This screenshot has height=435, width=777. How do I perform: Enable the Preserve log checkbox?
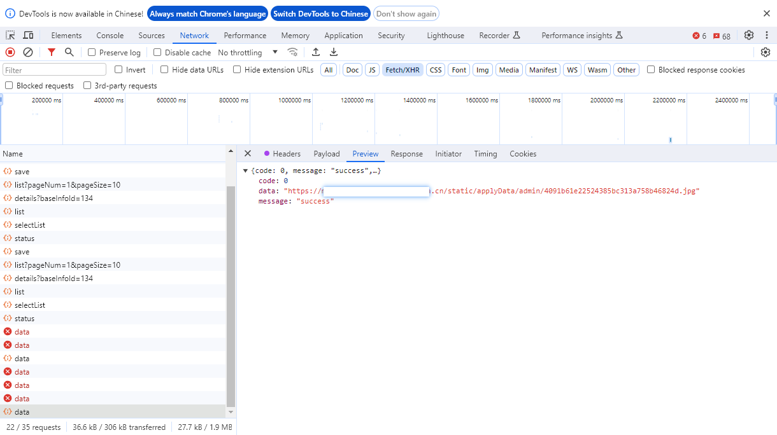(92, 53)
